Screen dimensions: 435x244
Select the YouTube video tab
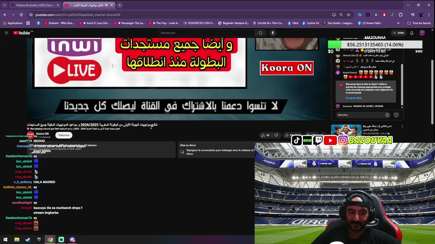coord(89,5)
